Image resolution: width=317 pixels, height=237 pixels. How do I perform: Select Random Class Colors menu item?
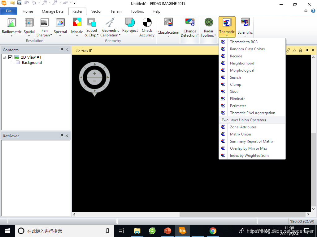pyautogui.click(x=252, y=49)
